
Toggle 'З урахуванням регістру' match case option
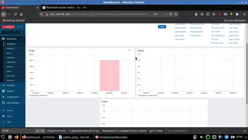click(84, 131)
